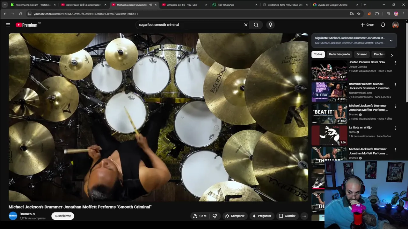Go back in browser history

pyautogui.click(x=5, y=14)
